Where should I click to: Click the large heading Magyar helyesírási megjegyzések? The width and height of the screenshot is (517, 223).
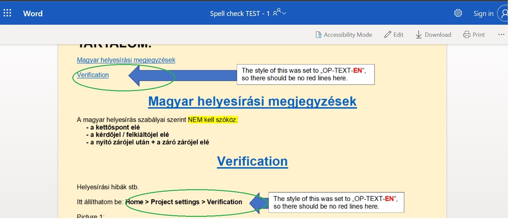tap(252, 101)
